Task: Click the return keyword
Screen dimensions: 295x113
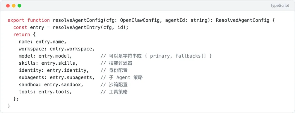Action: click(x=22, y=35)
